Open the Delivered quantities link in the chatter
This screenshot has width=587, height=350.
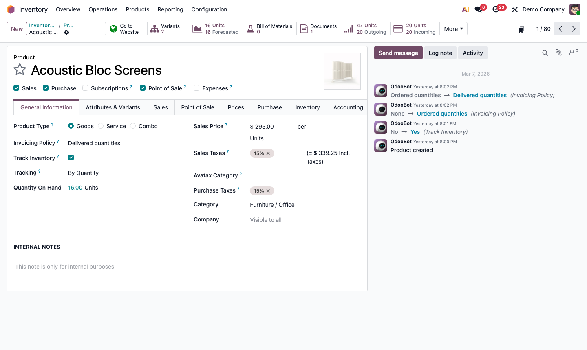click(480, 95)
